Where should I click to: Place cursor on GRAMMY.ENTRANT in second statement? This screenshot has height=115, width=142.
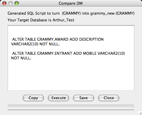pyautogui.click(x=55, y=53)
